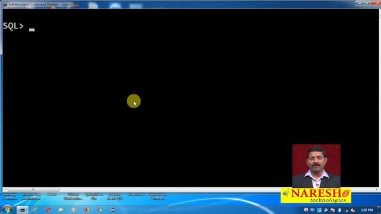The height and width of the screenshot is (214, 381).
Task: Click the horizontal scrollbar left arrow
Action: [5, 190]
